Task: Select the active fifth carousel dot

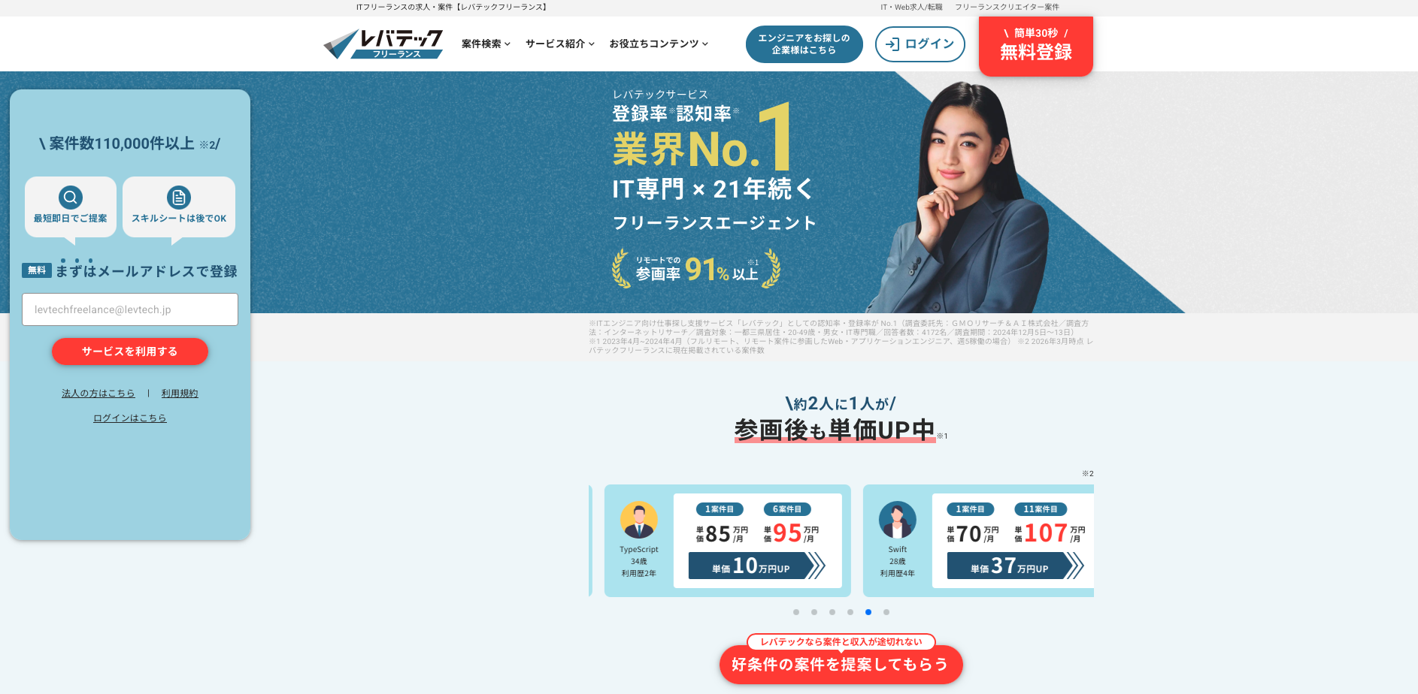Action: tap(868, 612)
